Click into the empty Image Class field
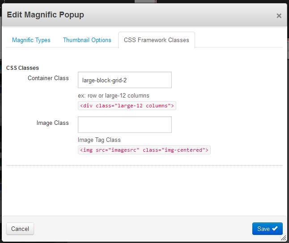The width and height of the screenshot is (289, 243). 125,125
